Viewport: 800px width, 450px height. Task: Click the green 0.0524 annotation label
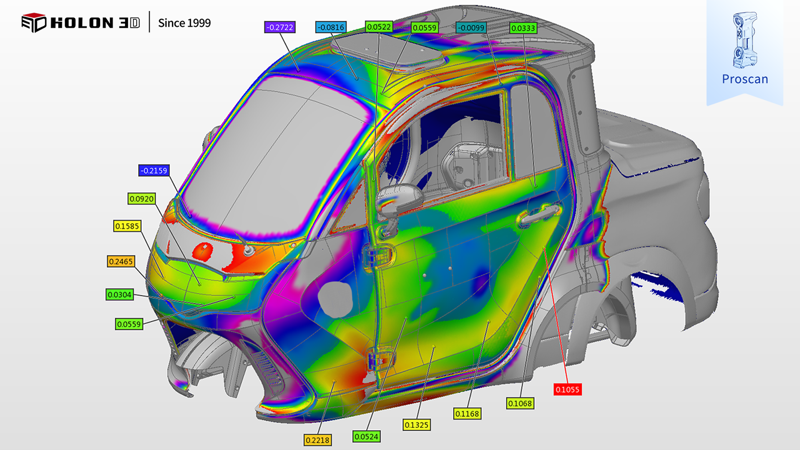tap(366, 437)
